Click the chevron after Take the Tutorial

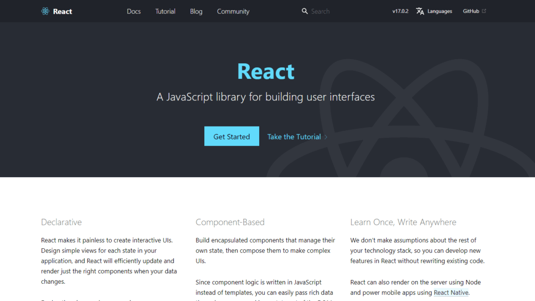point(326,137)
